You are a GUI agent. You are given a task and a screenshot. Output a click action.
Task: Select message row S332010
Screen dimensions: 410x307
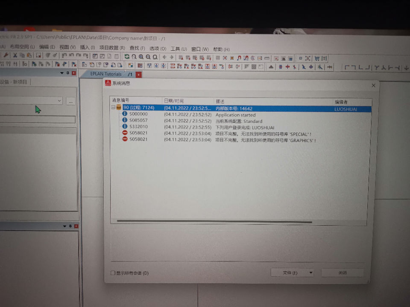point(240,127)
